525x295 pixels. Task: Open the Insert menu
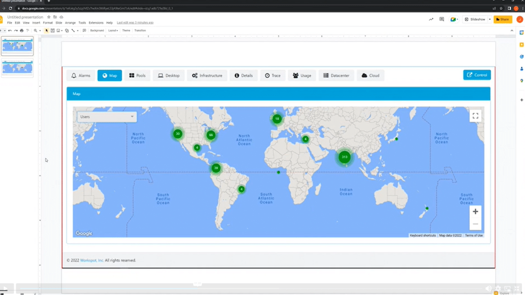[x=36, y=22]
